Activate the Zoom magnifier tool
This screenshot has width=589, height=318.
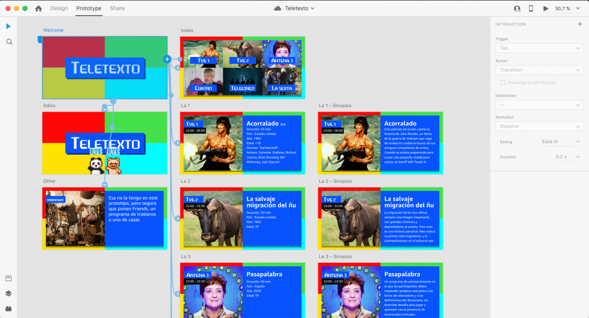(9, 41)
